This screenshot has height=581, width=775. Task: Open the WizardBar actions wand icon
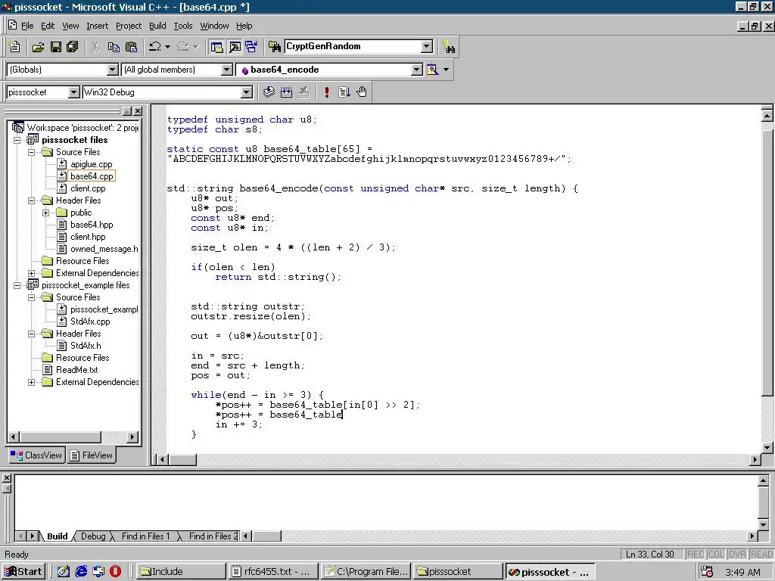[x=432, y=70]
